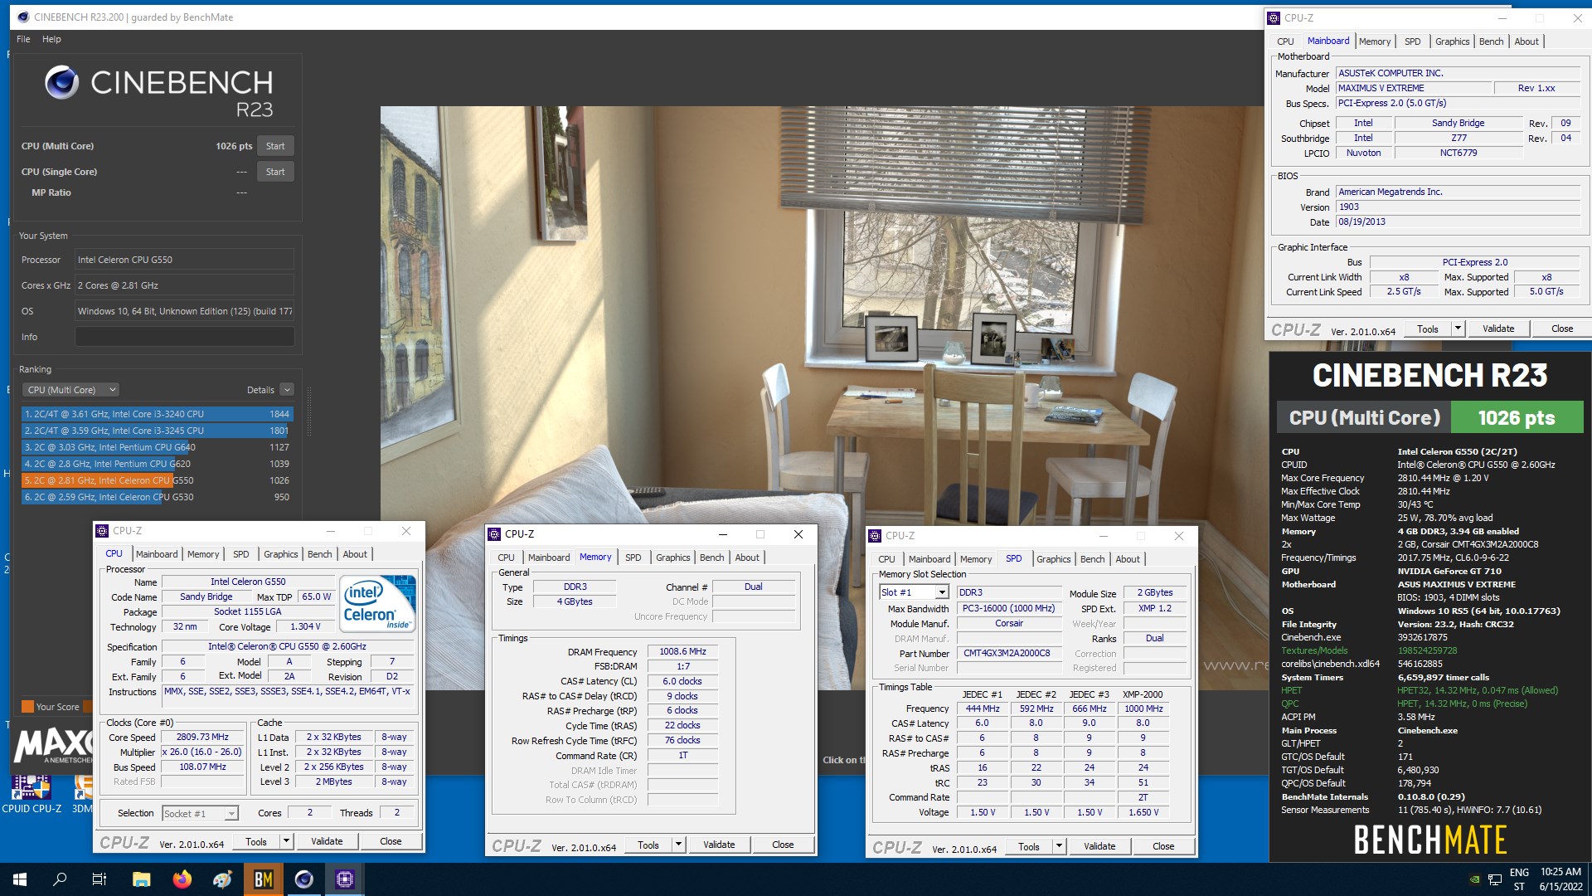The width and height of the screenshot is (1592, 896).
Task: Open Windows Start menu
Action: pos(20,879)
